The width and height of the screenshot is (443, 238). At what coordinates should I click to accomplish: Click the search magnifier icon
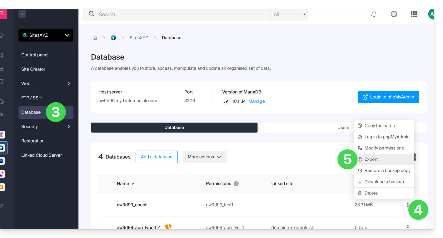(x=92, y=14)
